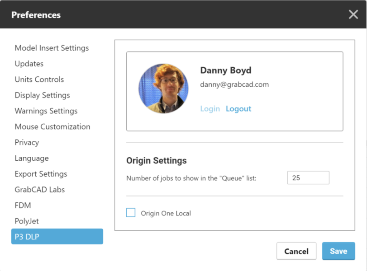The image size is (367, 271).
Task: Enable the Origin One Local checkbox
Action: 131,213
